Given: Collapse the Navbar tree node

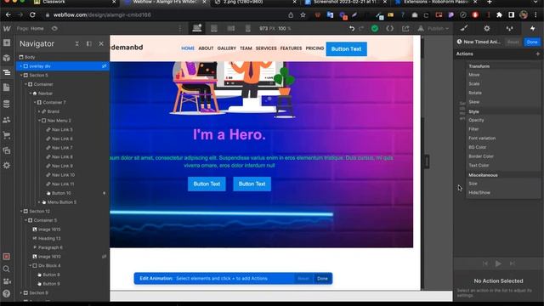Looking at the screenshot, I should (x=31, y=93).
